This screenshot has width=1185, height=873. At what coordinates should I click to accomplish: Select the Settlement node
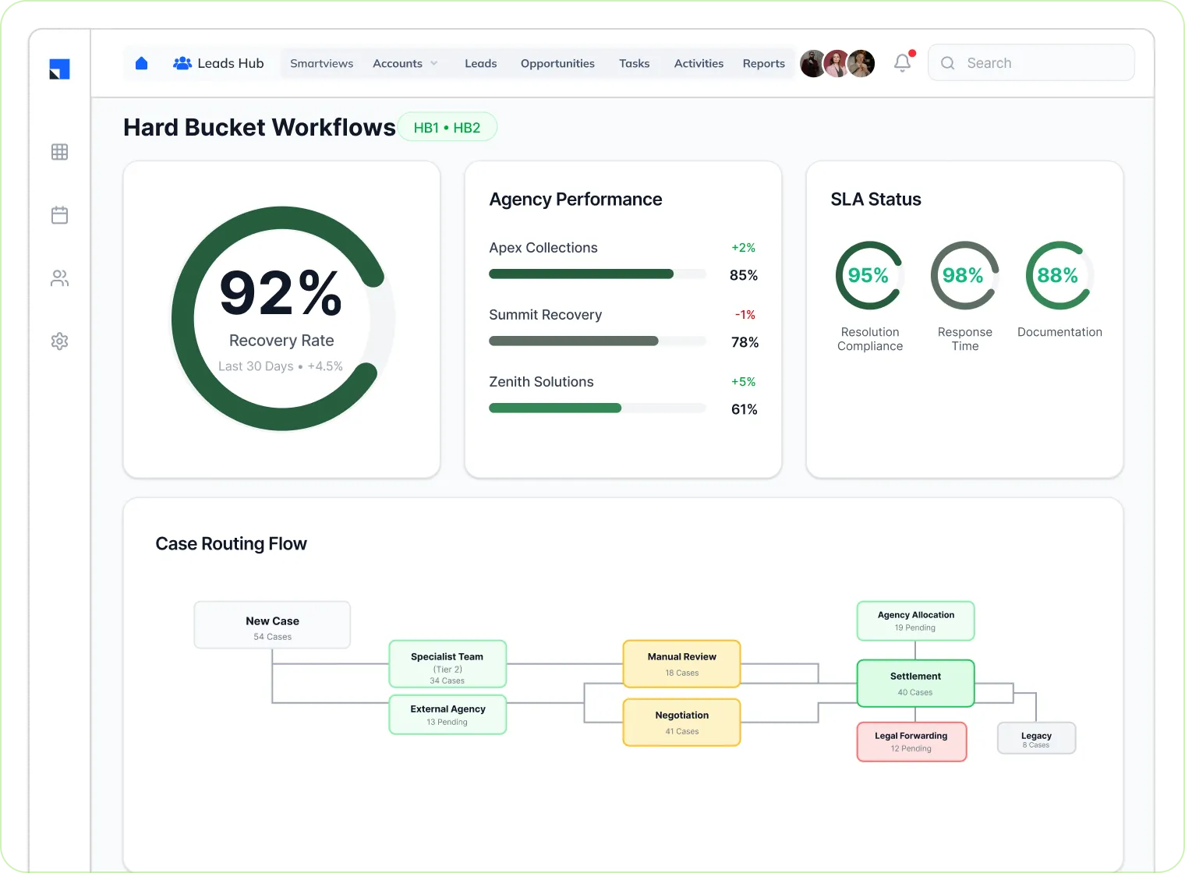click(x=915, y=684)
